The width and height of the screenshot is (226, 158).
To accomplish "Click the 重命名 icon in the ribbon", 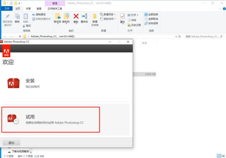I will 85,16.
